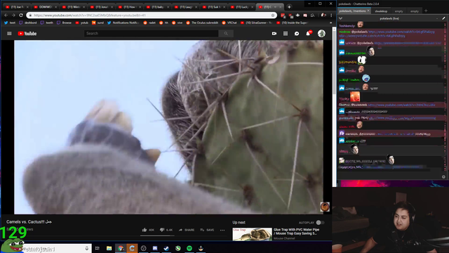Dislike the Camels vs. Cactus video

tap(166, 230)
